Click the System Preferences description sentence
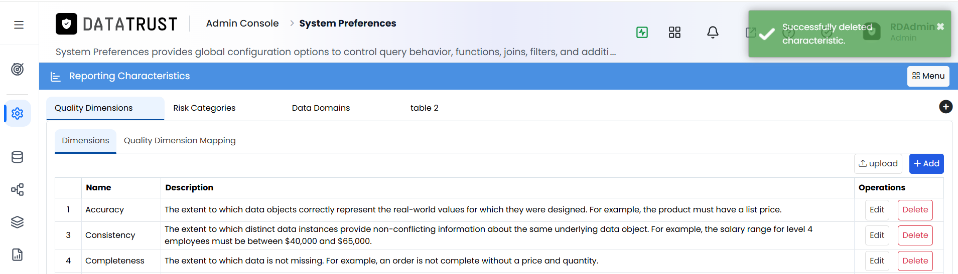 coord(336,52)
